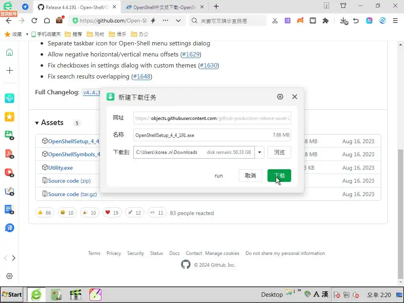Screen dimensions: 404x303
Task: Open OpenShellSymbols asset link
Action: click(x=74, y=154)
